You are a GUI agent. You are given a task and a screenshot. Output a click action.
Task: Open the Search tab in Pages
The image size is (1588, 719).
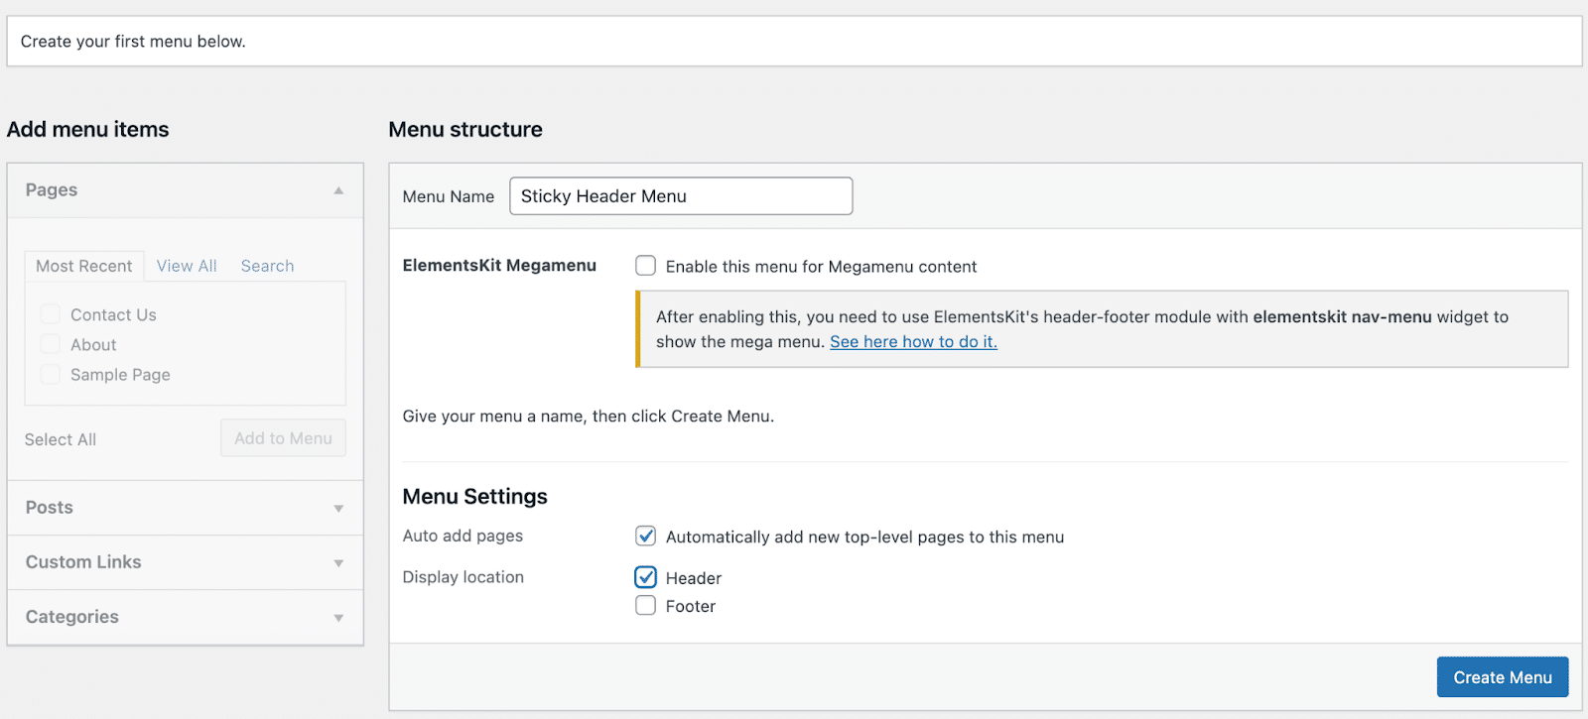click(267, 266)
